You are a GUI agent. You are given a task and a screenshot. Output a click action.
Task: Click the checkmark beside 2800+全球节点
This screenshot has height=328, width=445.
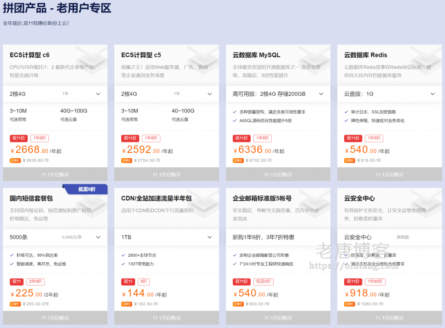(x=123, y=255)
